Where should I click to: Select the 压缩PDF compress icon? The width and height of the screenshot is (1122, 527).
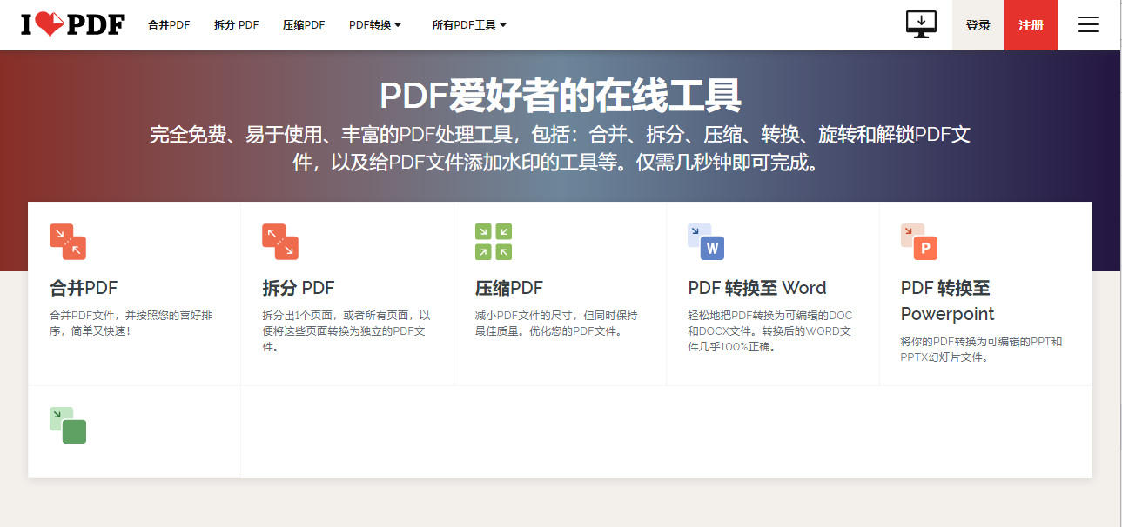[x=493, y=242]
